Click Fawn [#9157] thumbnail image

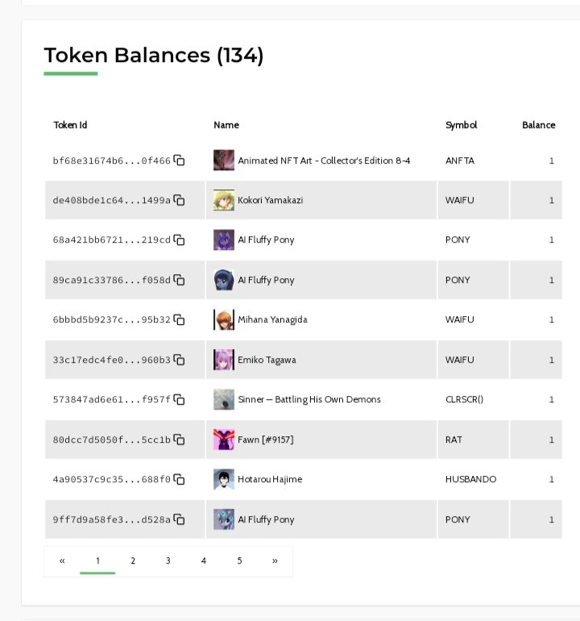tap(224, 440)
